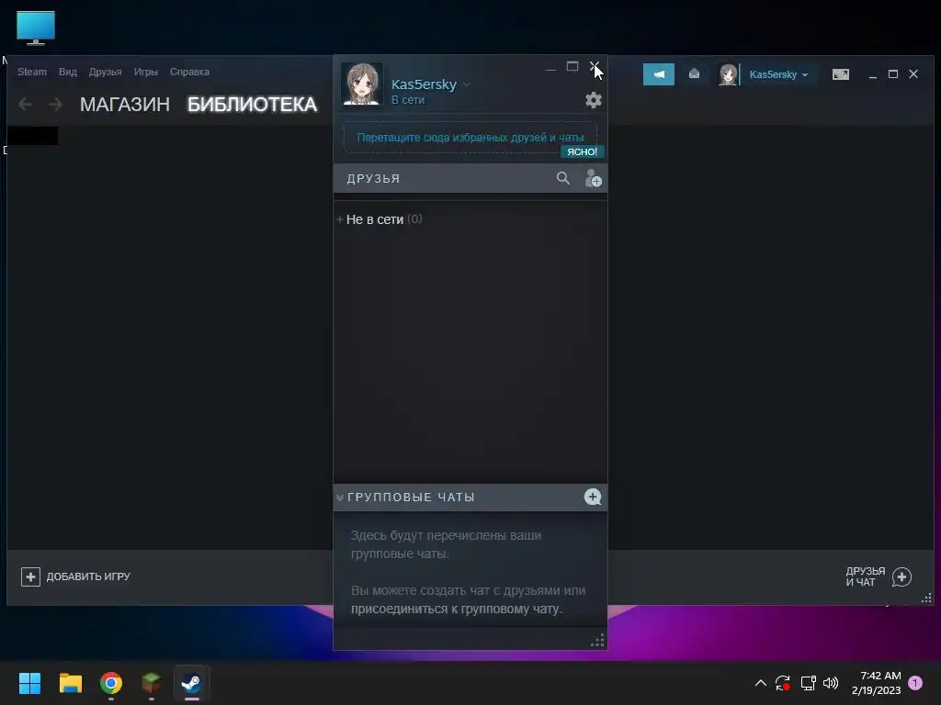Create a new group chat plus icon
Viewport: 941px width, 705px height.
[593, 497]
